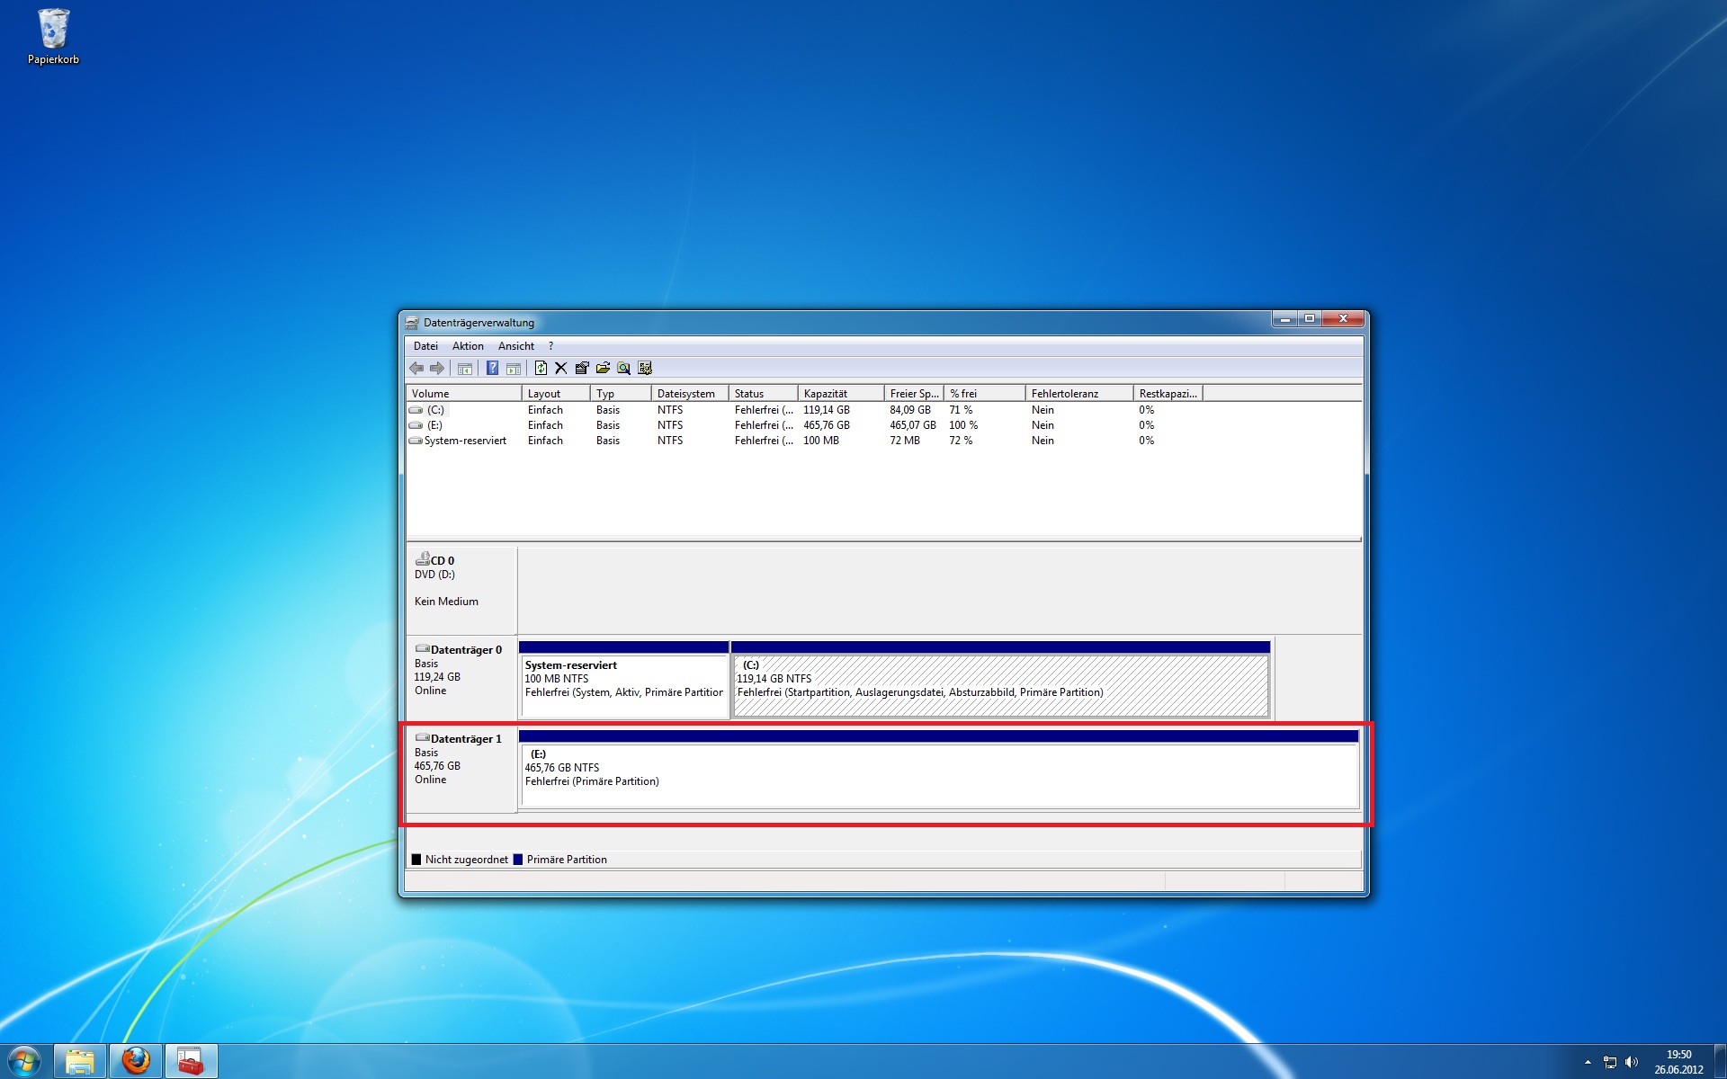The image size is (1727, 1079).
Task: Click the last toolbar settings-view icon
Action: 645,368
